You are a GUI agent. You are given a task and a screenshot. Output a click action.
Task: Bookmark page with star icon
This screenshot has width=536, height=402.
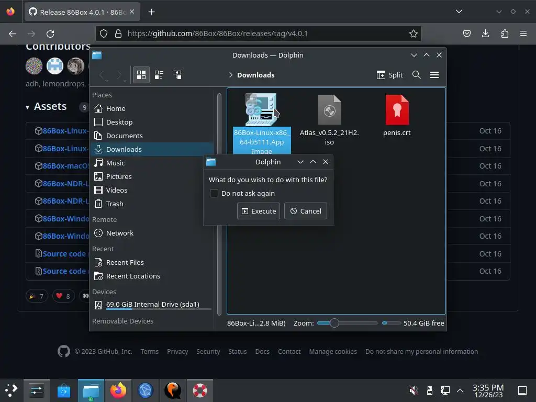click(414, 33)
